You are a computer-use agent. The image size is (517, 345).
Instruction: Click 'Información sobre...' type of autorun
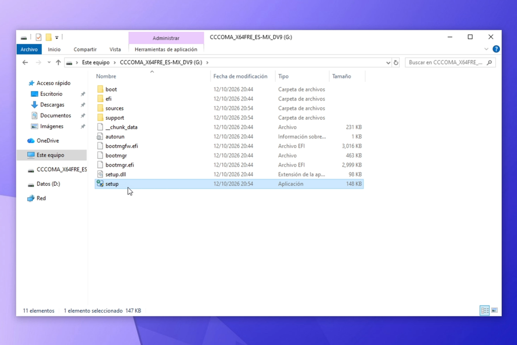click(302, 136)
